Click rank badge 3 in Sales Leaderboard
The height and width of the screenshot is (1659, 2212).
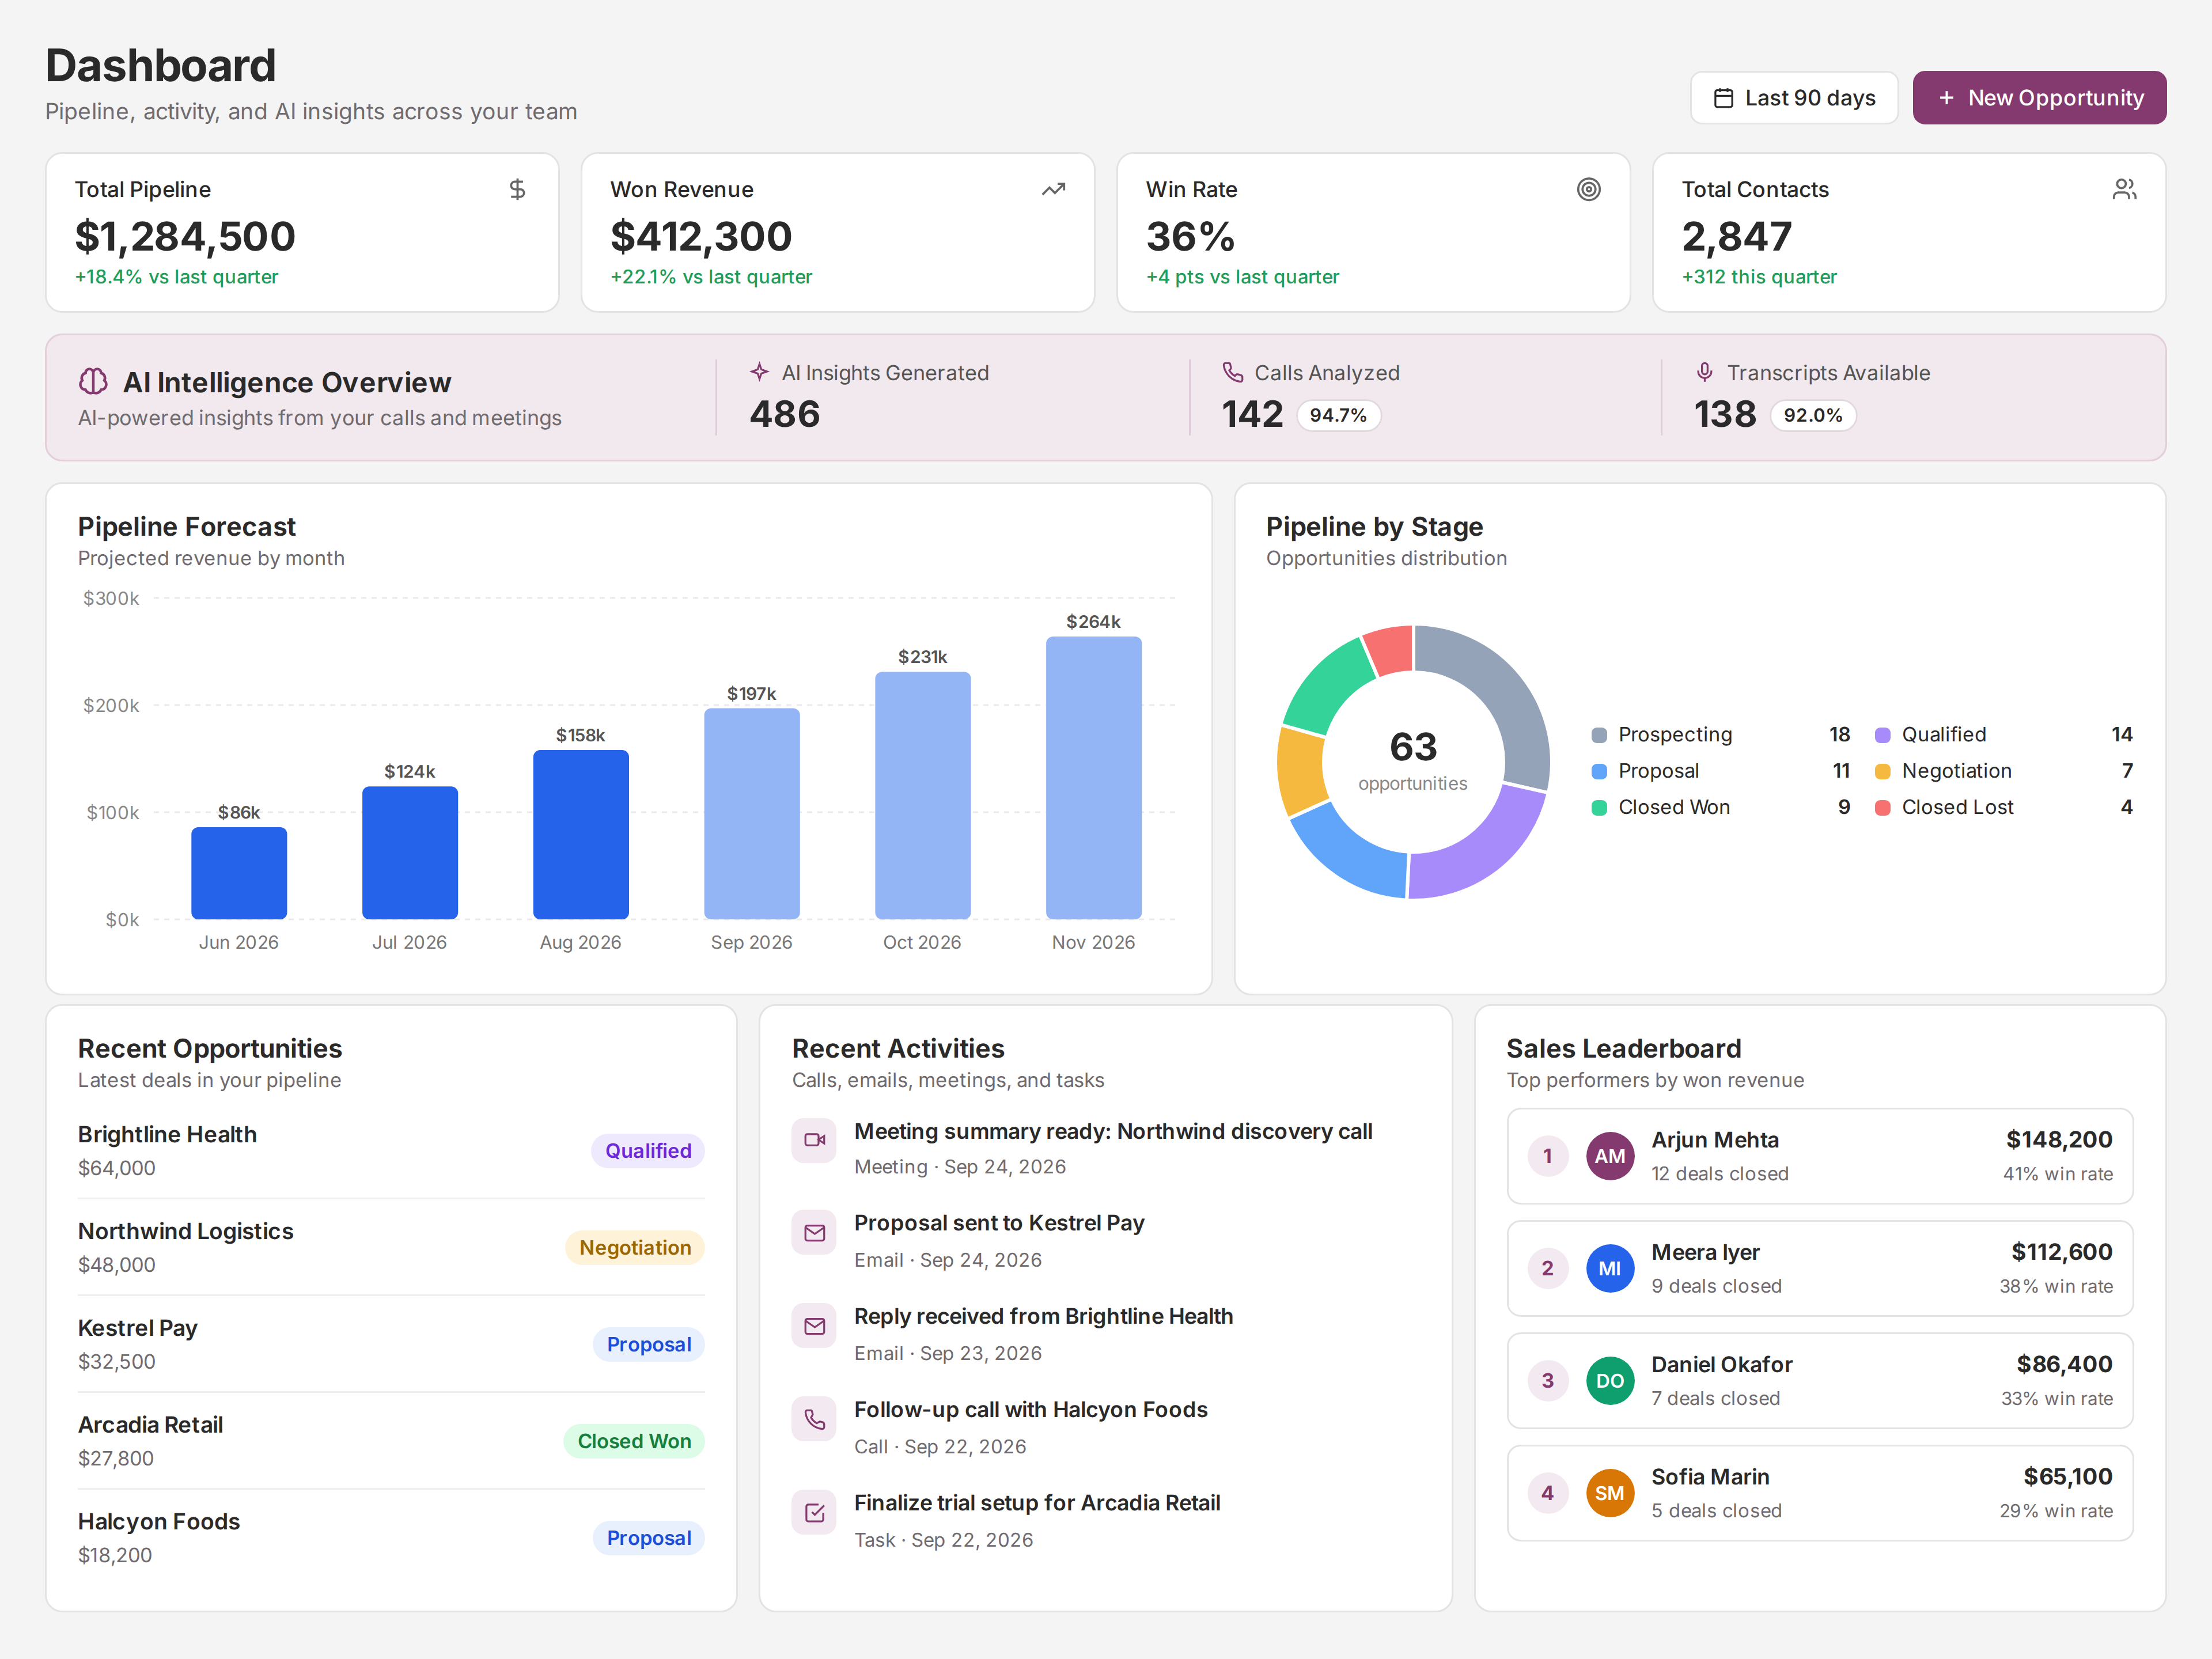coord(1548,1381)
